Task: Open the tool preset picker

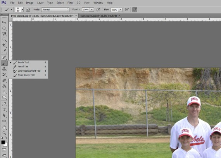Action: coord(8,10)
